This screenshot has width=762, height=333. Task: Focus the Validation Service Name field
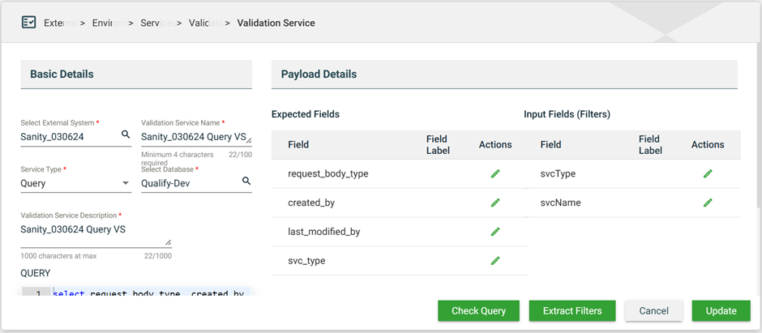point(193,137)
